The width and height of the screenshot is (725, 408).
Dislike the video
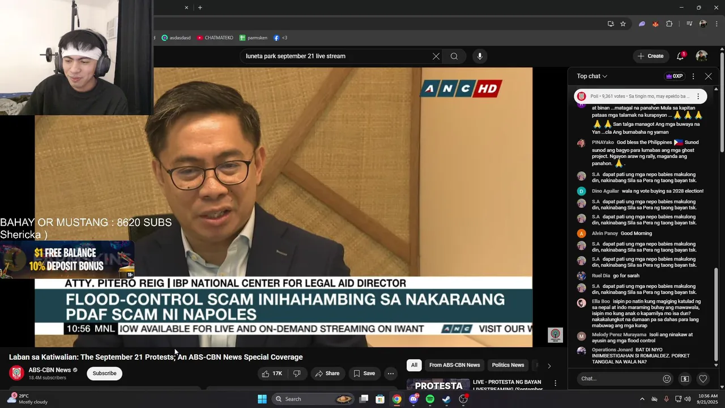point(296,373)
